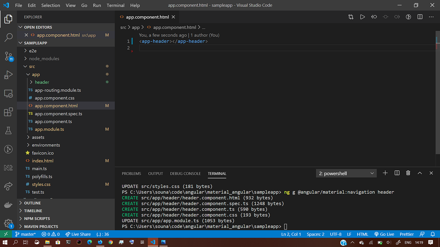Toggle Go Live server in status bar
The height and width of the screenshot is (247, 440).
click(384, 234)
